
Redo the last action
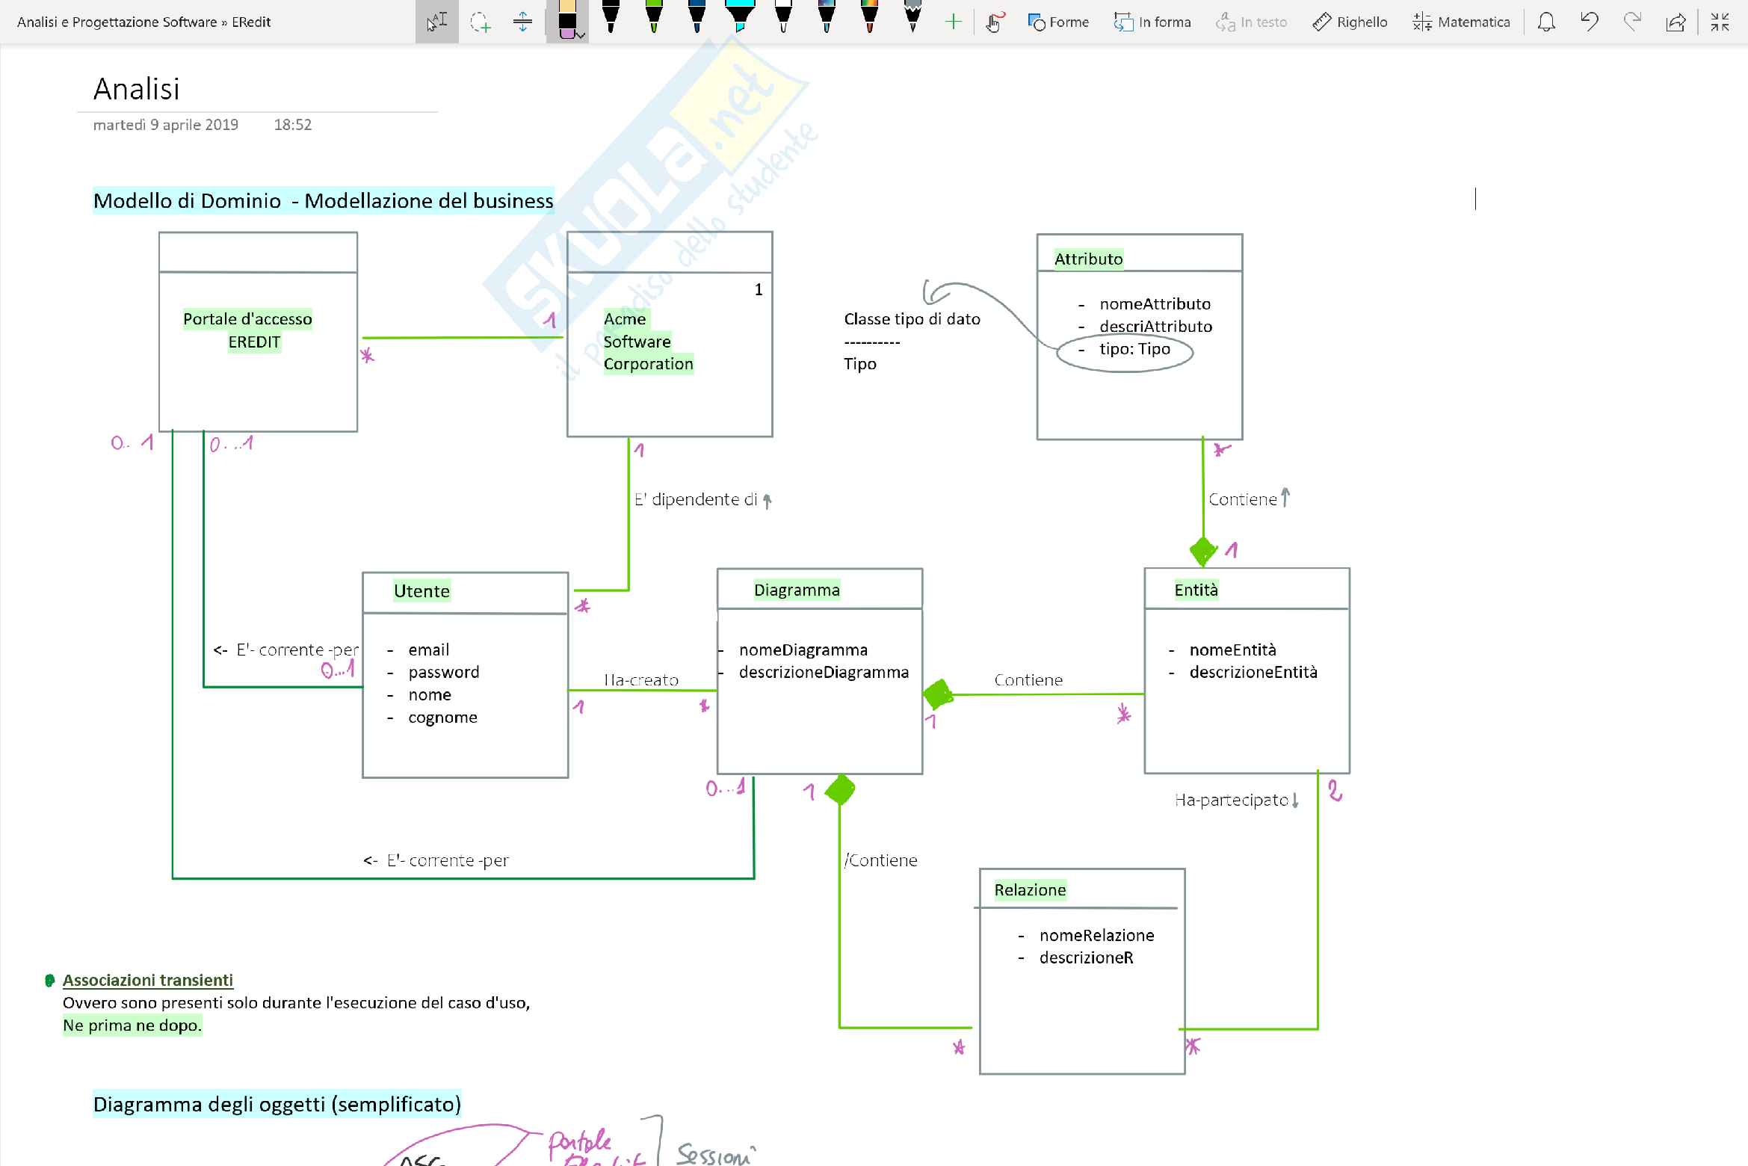(1632, 22)
